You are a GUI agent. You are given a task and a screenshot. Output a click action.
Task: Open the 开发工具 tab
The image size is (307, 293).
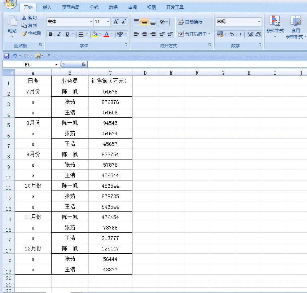(175, 8)
